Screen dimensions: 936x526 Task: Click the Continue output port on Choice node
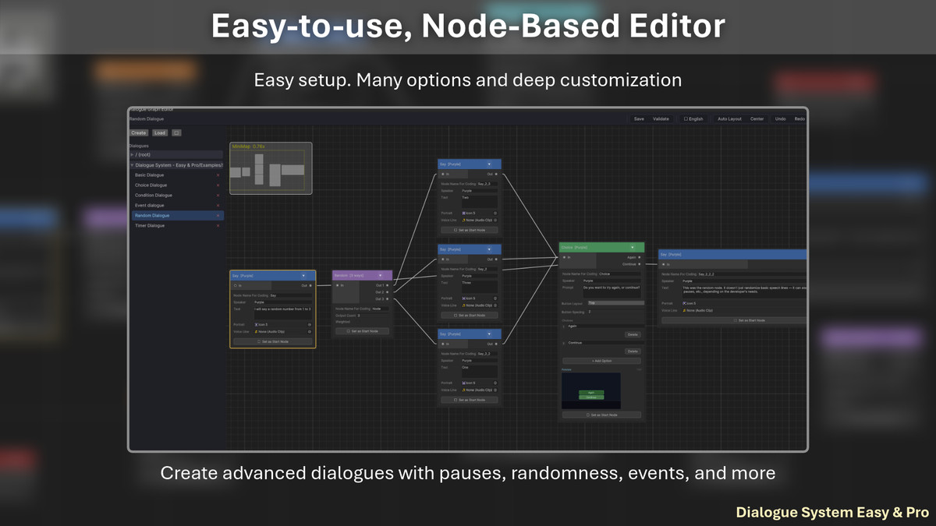click(x=640, y=264)
